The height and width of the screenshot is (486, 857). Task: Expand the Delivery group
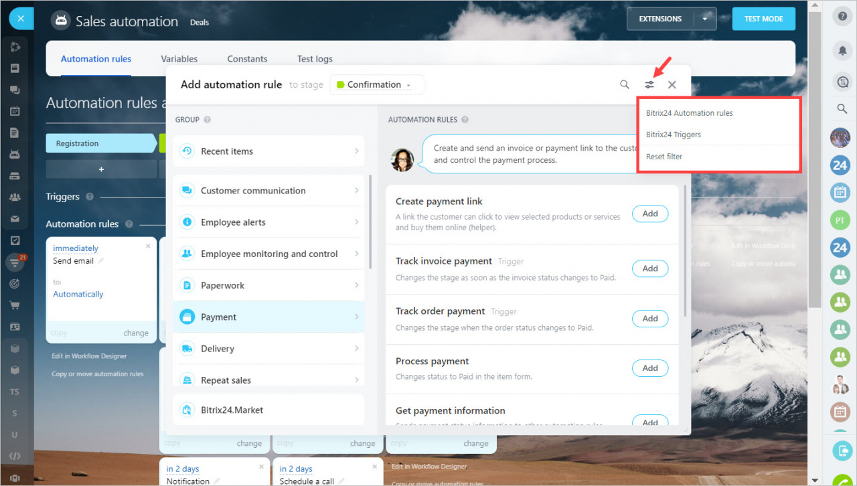268,349
